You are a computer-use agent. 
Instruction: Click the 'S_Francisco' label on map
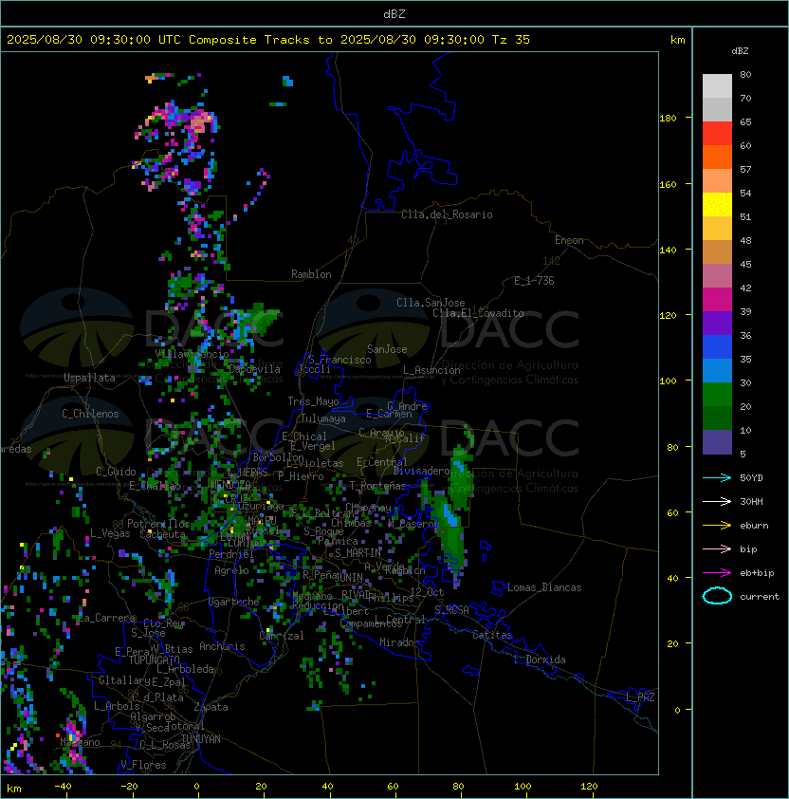[339, 360]
